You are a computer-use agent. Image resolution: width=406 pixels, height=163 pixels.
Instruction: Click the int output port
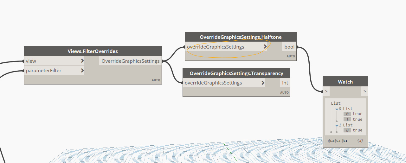tap(285, 83)
